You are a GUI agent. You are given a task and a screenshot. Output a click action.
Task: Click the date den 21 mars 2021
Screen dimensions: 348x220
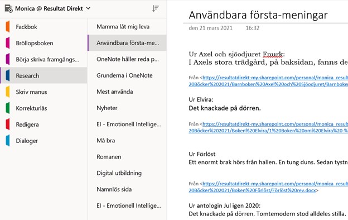point(210,28)
